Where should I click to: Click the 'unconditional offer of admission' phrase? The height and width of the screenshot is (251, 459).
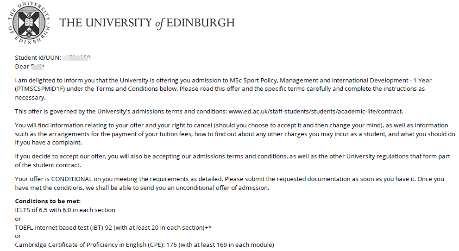point(222,188)
